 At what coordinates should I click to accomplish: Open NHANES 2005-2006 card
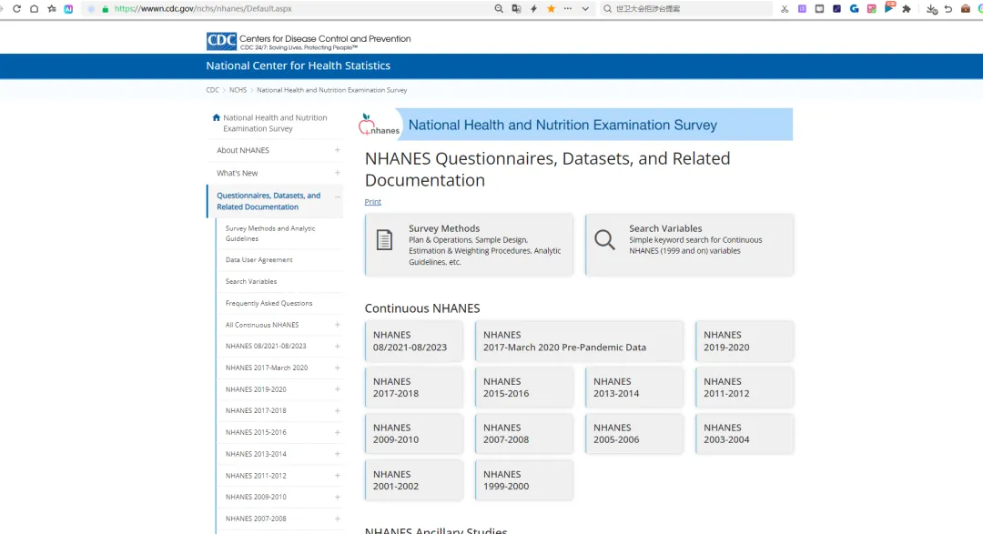click(x=634, y=434)
